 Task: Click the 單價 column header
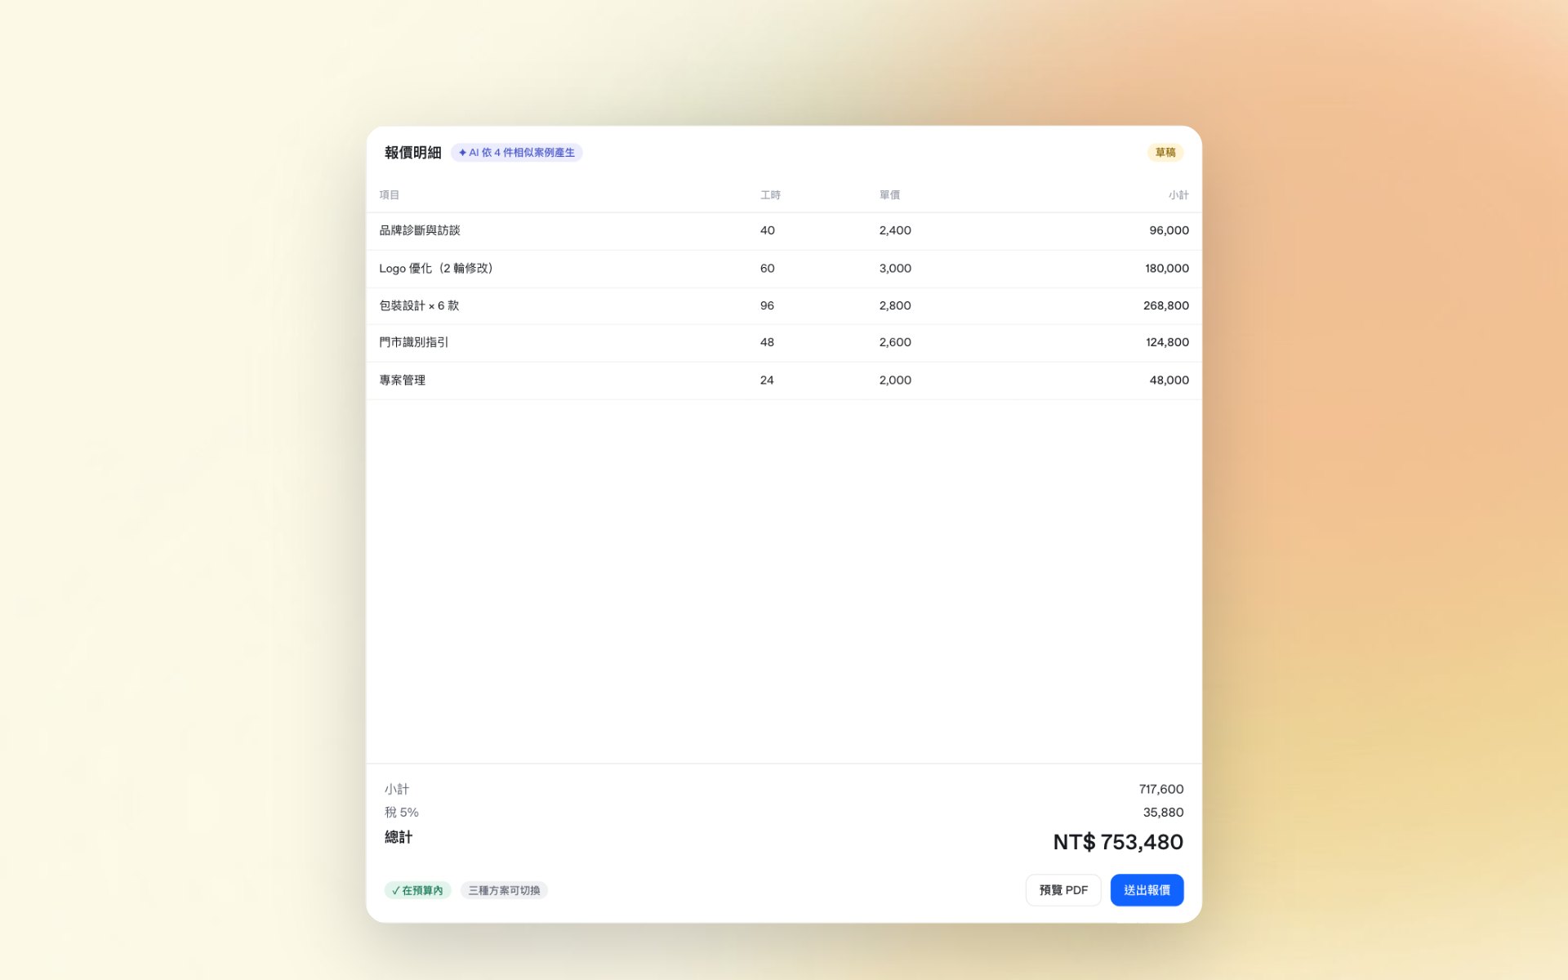889,195
